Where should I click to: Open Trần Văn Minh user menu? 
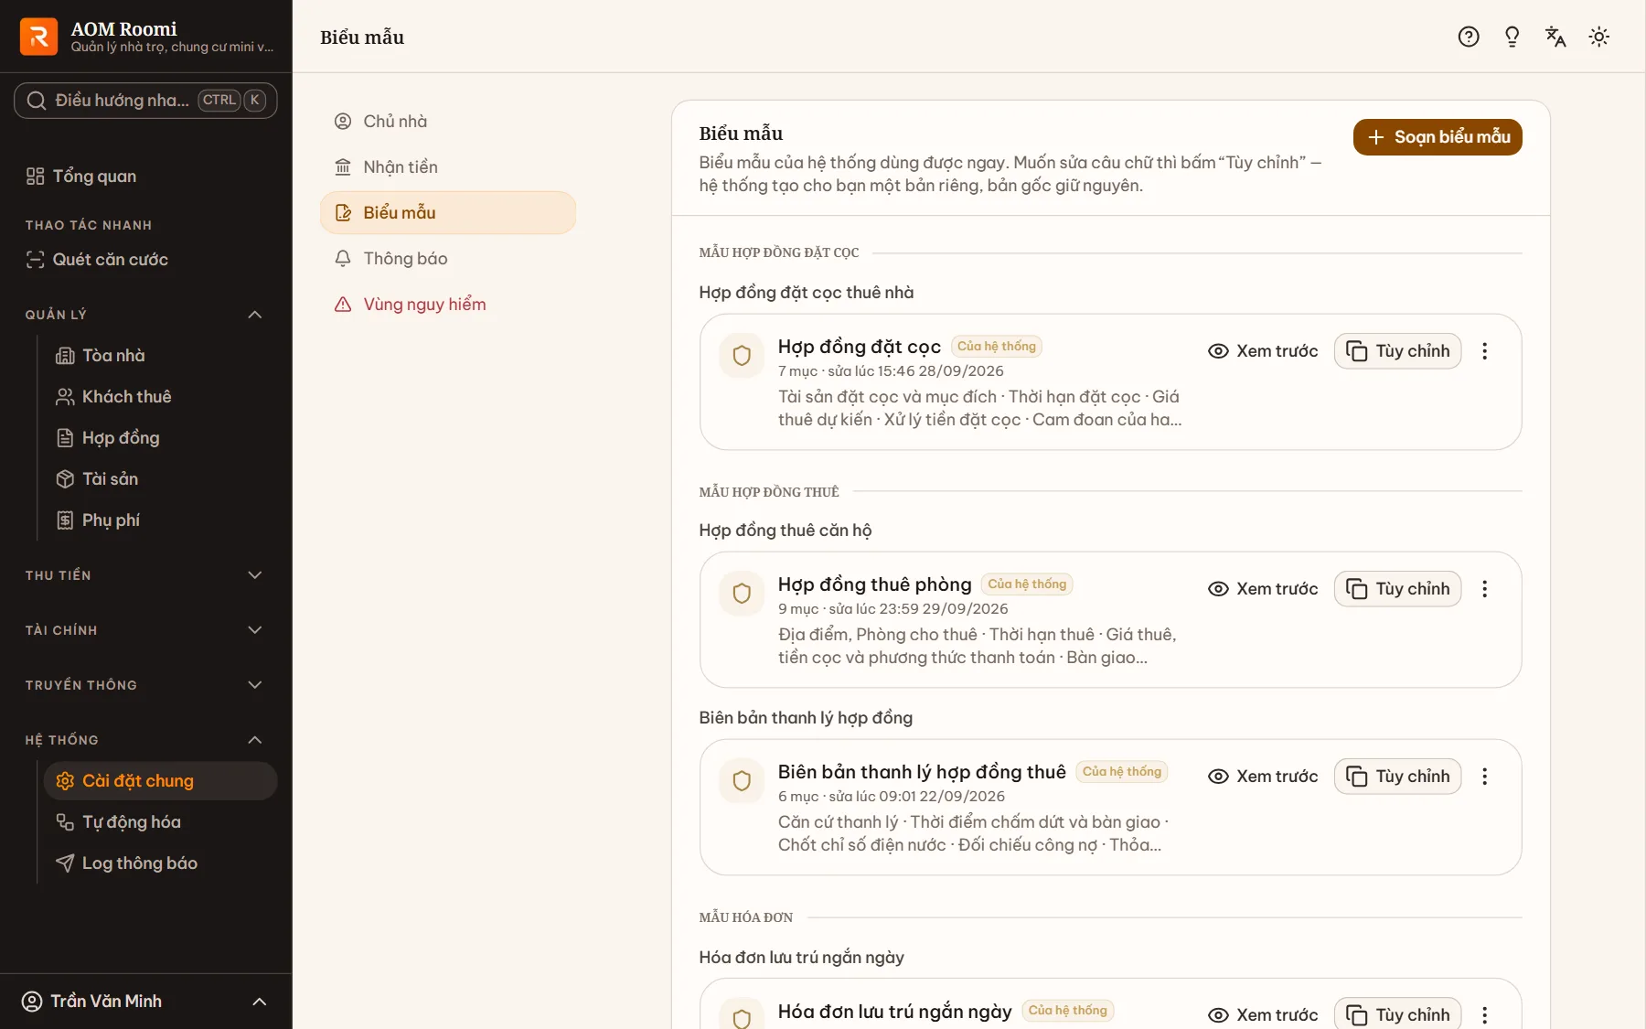[x=145, y=1002]
